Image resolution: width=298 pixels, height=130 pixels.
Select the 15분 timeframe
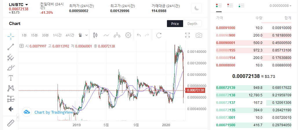click(34, 35)
